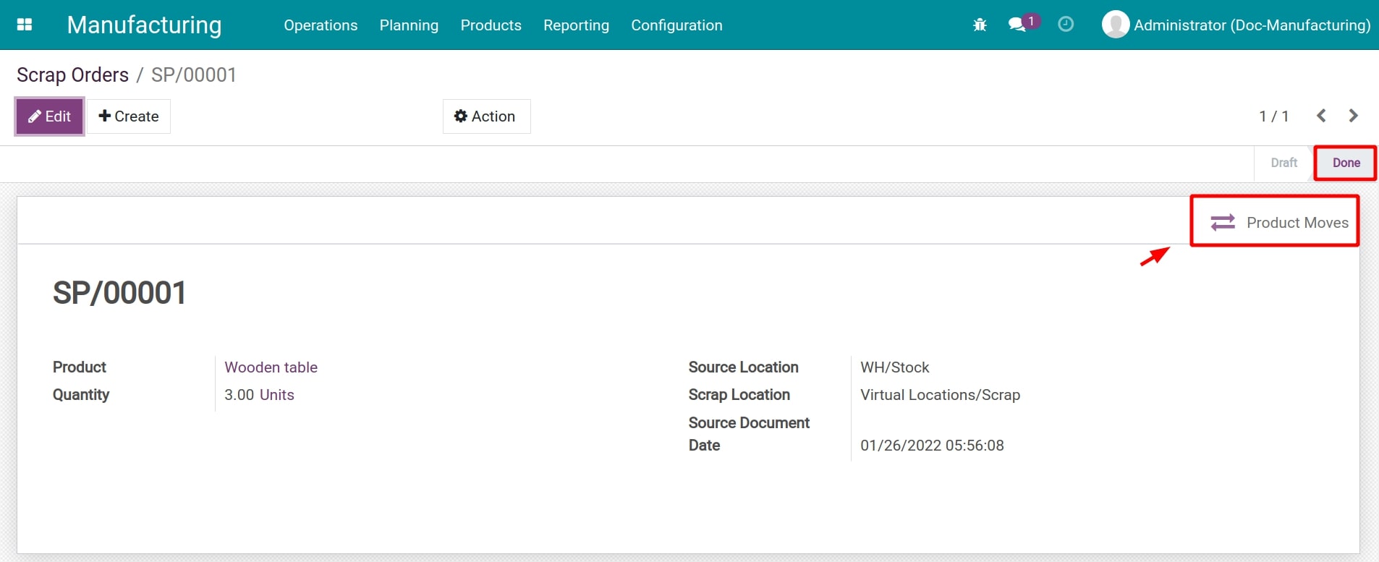Navigate back to Scrap Orders breadcrumb
The width and height of the screenshot is (1379, 562).
point(72,75)
